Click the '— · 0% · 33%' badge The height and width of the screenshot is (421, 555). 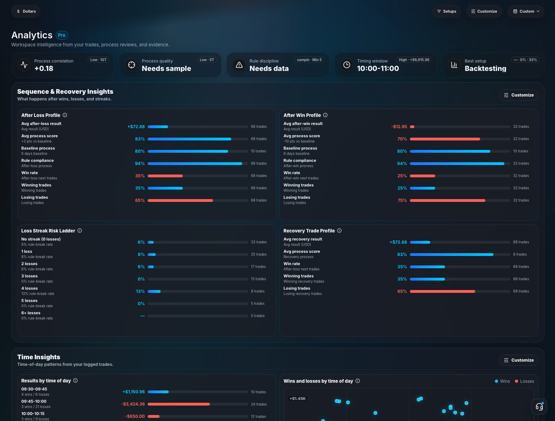pyautogui.click(x=525, y=60)
